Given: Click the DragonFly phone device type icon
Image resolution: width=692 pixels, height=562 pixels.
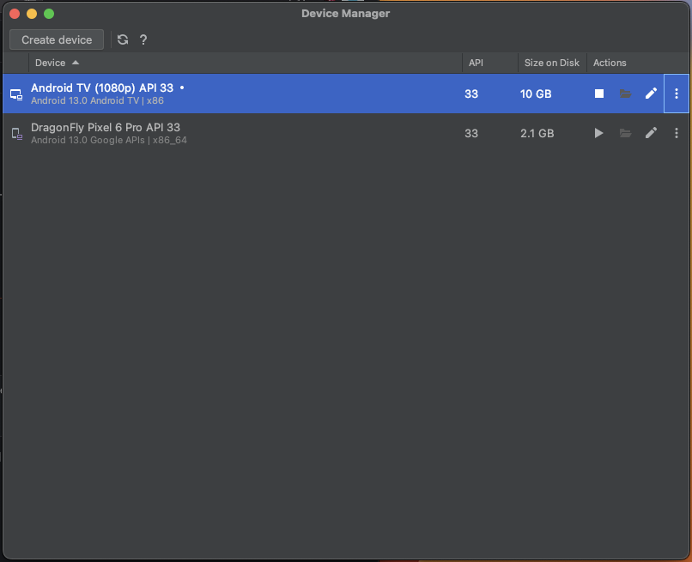Looking at the screenshot, I should (x=16, y=133).
